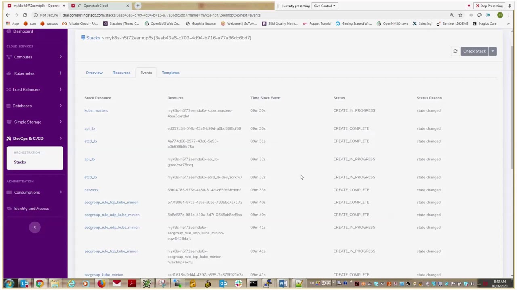The image size is (517, 290).
Task: Open the secgroup_kube_minion stack resource link
Action: click(104, 275)
